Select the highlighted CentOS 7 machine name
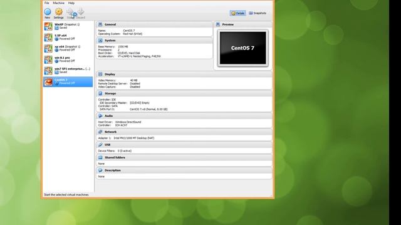This screenshot has height=225, width=401. [61, 80]
